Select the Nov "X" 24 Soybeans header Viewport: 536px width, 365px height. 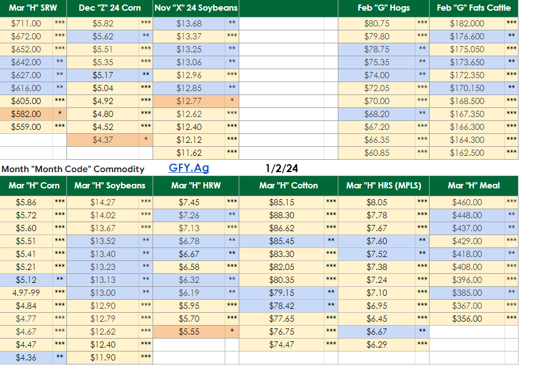pyautogui.click(x=196, y=8)
